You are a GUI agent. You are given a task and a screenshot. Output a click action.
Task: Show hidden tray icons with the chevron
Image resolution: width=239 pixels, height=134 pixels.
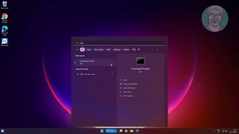pos(214,131)
